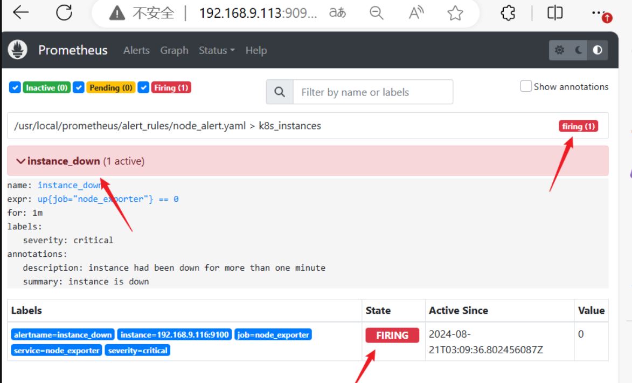Toggle the Firing (1) checkbox
The width and height of the screenshot is (632, 383).
click(143, 87)
